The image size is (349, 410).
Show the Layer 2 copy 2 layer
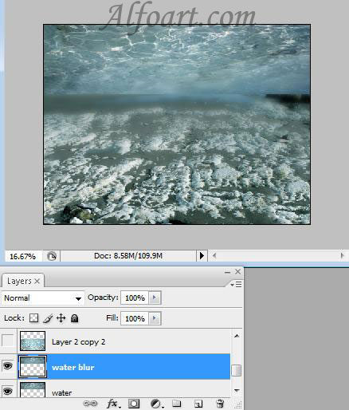click(7, 341)
